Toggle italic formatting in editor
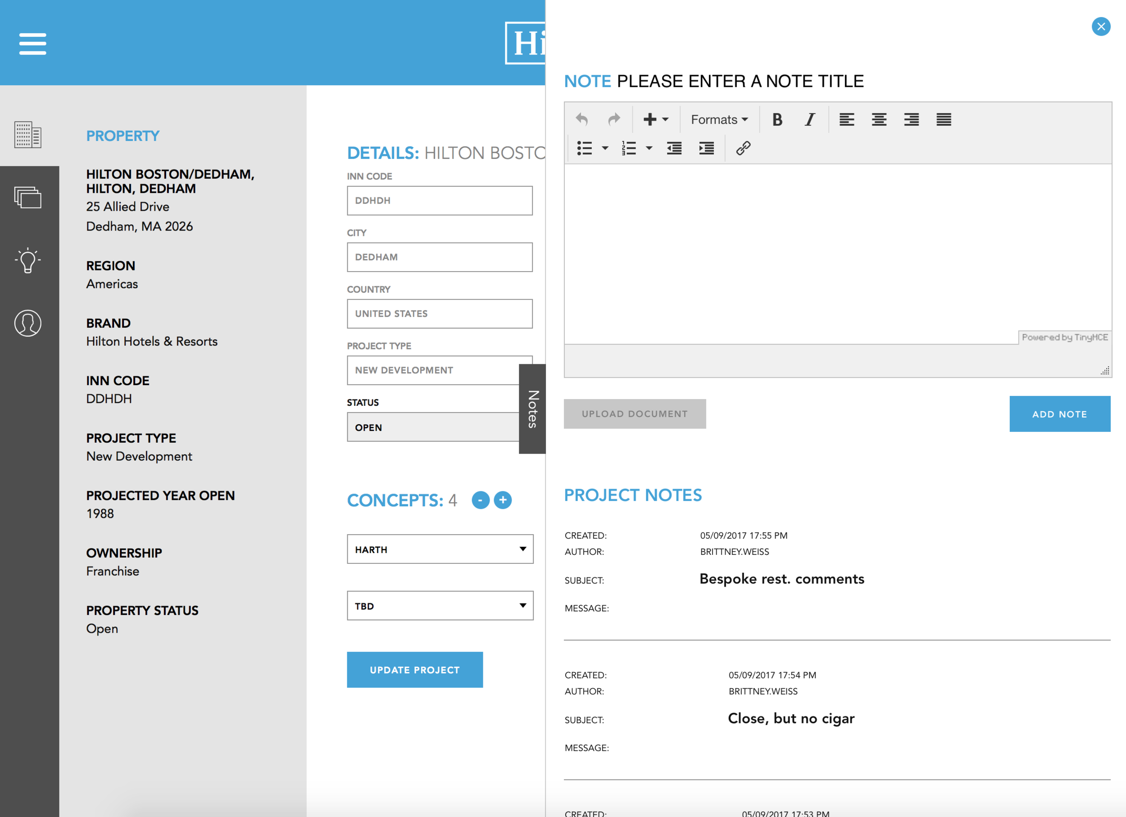 click(x=810, y=120)
